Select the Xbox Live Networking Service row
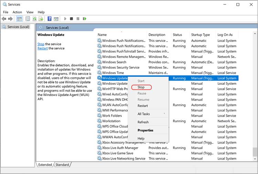Screen dimensions: 258x174 [x=168, y=159]
